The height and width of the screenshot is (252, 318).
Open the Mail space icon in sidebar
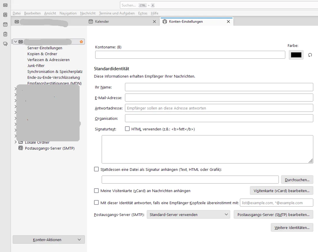(x=5, y=5)
